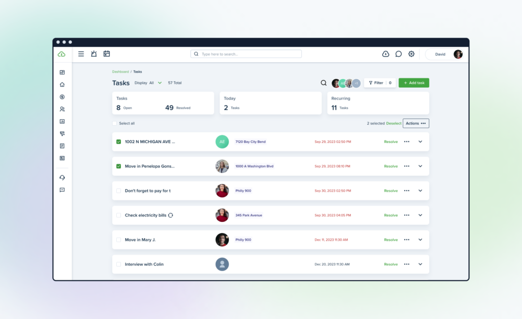Screen dimensions: 522x319
Task: Click the search input field
Action: coord(246,54)
